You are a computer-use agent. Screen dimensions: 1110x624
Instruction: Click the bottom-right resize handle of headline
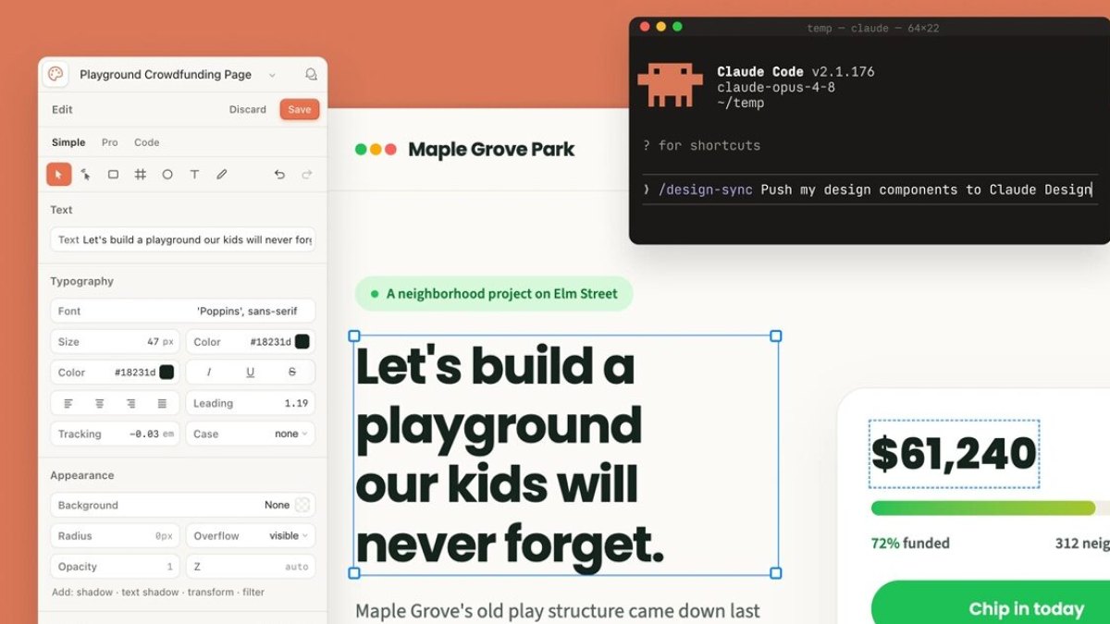point(776,573)
